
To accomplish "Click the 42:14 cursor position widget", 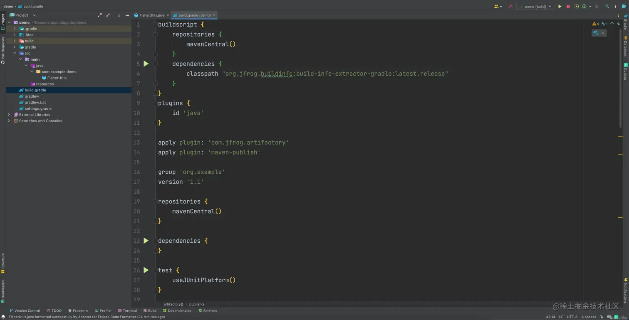I will 550,317.
